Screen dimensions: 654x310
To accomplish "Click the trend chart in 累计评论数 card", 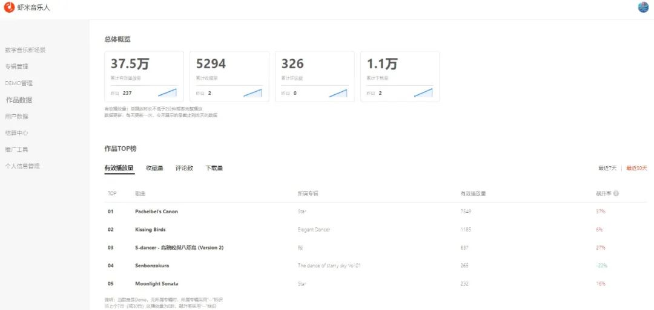I will coord(338,92).
